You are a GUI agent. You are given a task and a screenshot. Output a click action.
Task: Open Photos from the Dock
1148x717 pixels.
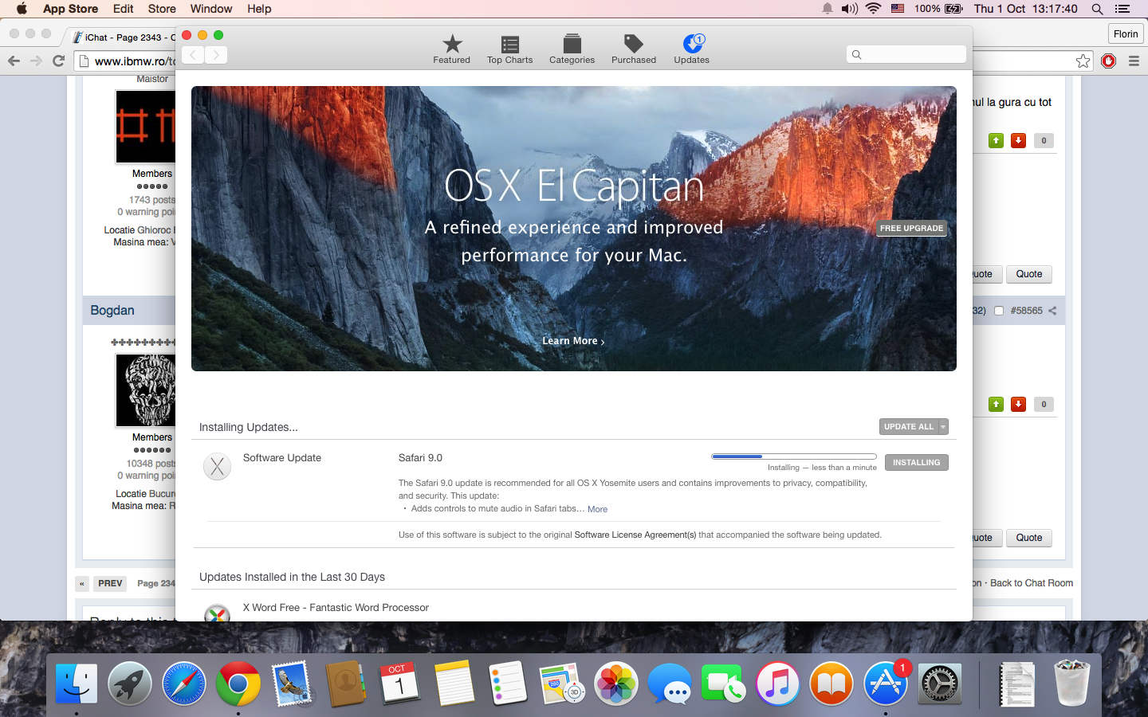tap(616, 684)
